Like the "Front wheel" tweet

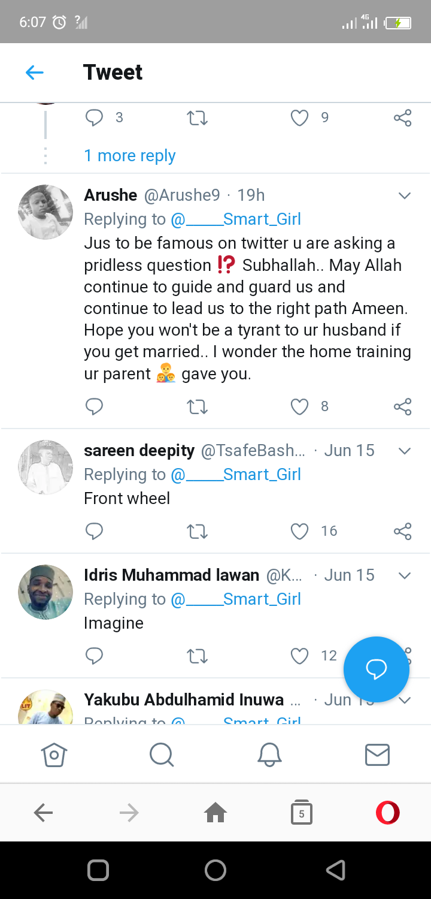click(x=299, y=531)
